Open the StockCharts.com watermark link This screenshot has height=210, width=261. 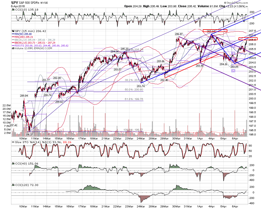coord(236,3)
